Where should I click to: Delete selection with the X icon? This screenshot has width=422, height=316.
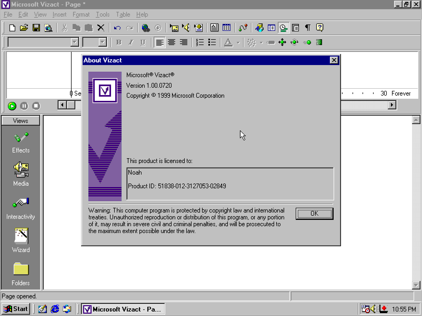click(101, 28)
